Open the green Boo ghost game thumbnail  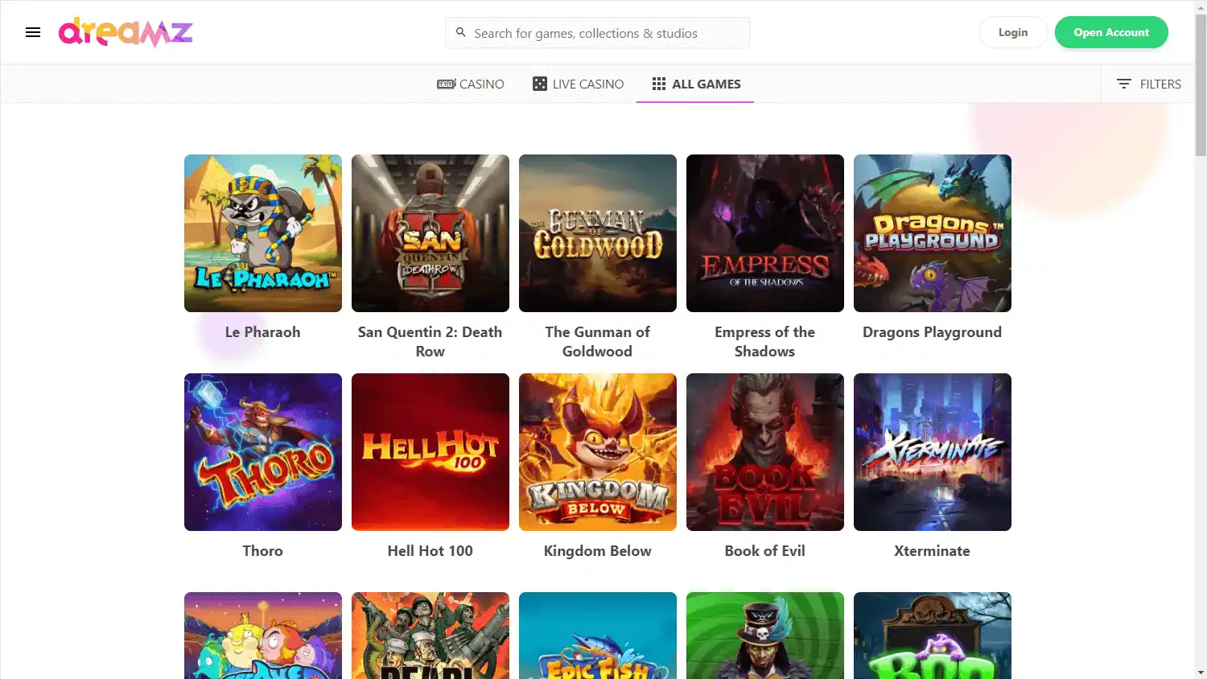933,636
